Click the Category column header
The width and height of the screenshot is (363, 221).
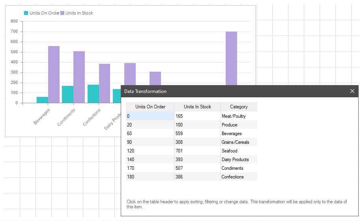pyautogui.click(x=239, y=107)
